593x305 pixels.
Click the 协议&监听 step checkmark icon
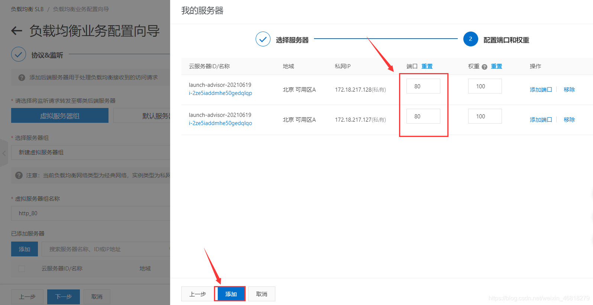click(19, 54)
